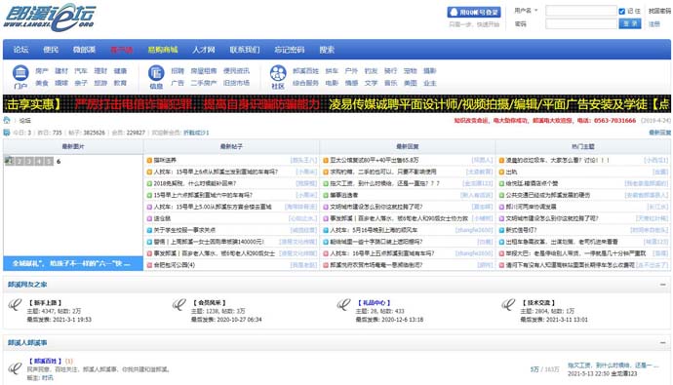This screenshot has width=673, height=385.
Task: Open the 便民 navigation tab
Action: [51, 50]
